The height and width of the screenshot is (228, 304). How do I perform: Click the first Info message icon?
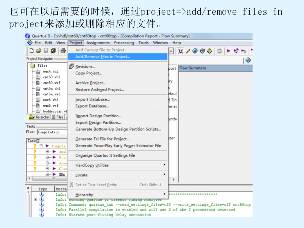coord(41,194)
